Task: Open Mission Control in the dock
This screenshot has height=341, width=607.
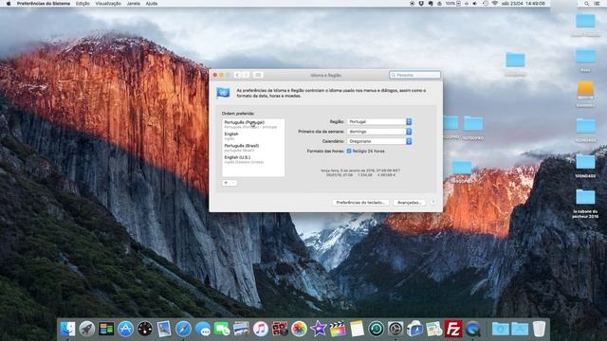Action: 106,329
